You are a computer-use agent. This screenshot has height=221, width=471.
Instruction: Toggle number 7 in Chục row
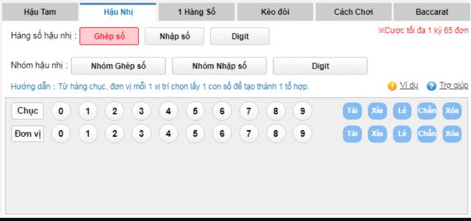click(248, 111)
